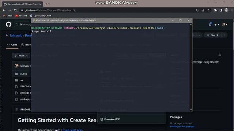
Task: Focus the GitHub search field
Action: pyautogui.click(x=23, y=24)
